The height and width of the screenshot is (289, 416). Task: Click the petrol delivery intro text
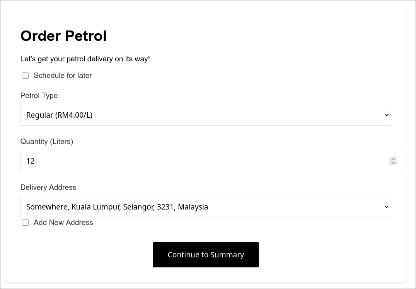coord(85,59)
